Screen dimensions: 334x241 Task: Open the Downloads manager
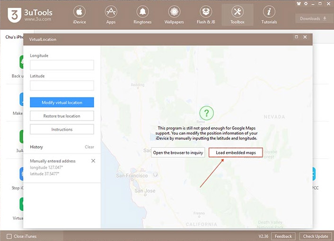(x=313, y=18)
